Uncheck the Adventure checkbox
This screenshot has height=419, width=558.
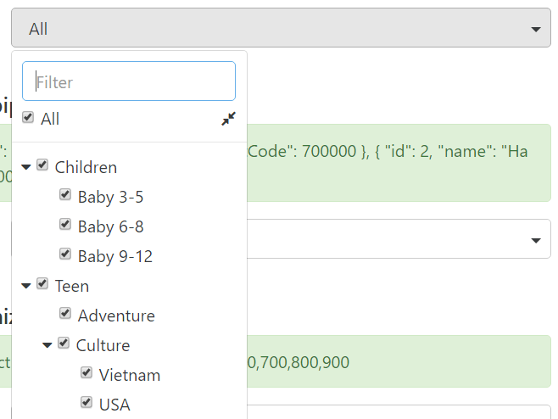pyautogui.click(x=65, y=315)
